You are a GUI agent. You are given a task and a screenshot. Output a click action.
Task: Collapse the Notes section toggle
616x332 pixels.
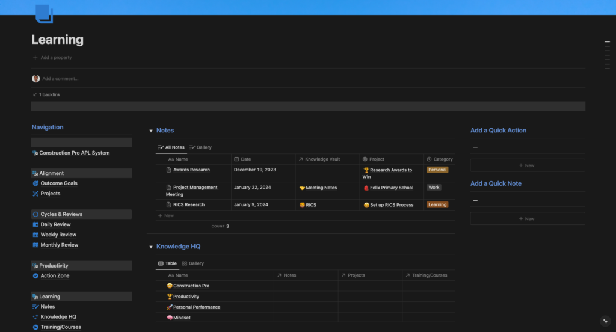[x=151, y=131]
